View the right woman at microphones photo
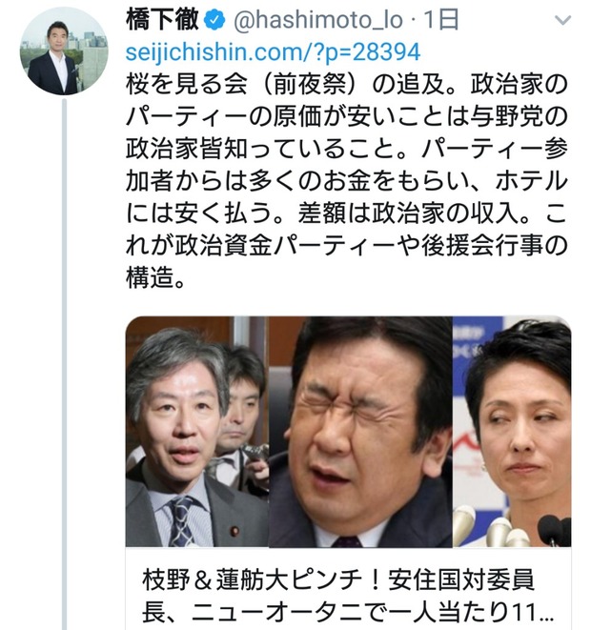 pos(512,432)
